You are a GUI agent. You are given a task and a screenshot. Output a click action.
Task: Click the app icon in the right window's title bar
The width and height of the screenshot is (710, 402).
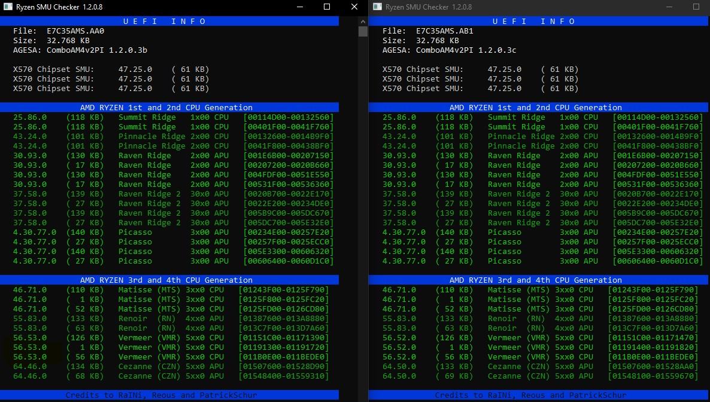coord(377,7)
